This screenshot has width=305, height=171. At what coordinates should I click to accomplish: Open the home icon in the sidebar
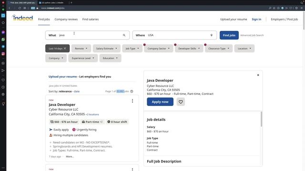click(3, 23)
